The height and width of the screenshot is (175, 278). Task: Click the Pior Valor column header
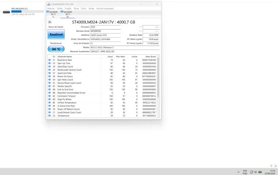point(120,57)
